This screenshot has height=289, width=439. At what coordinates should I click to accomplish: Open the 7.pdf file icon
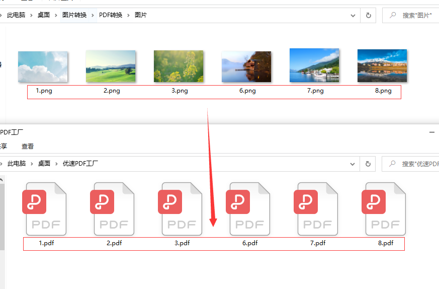point(316,209)
